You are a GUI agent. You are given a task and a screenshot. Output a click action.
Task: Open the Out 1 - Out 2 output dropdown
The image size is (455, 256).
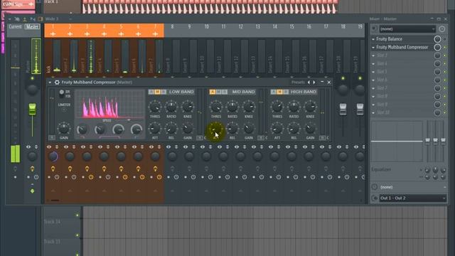pos(412,198)
